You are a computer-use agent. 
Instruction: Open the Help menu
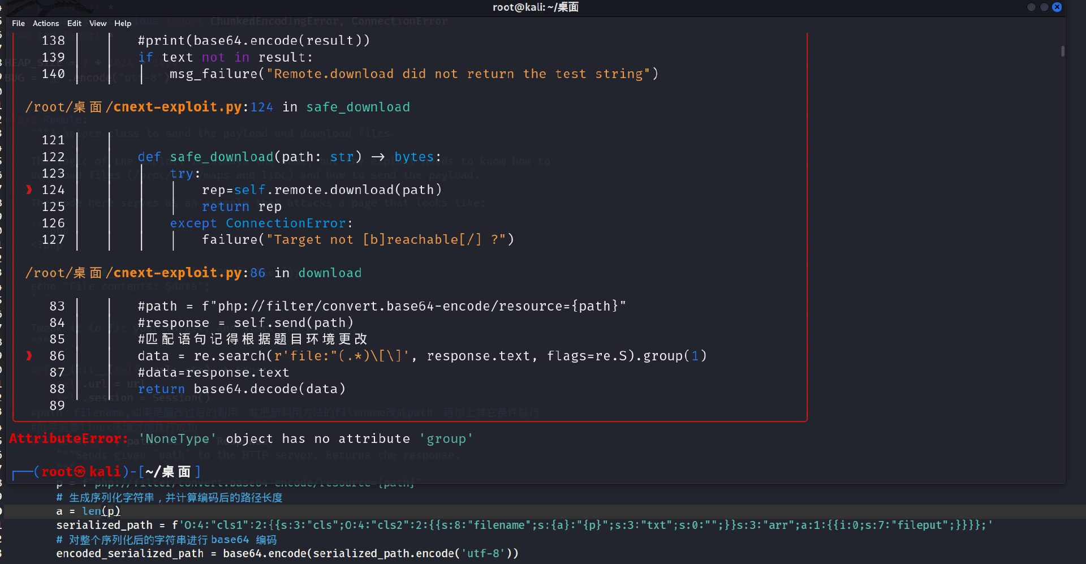point(123,23)
